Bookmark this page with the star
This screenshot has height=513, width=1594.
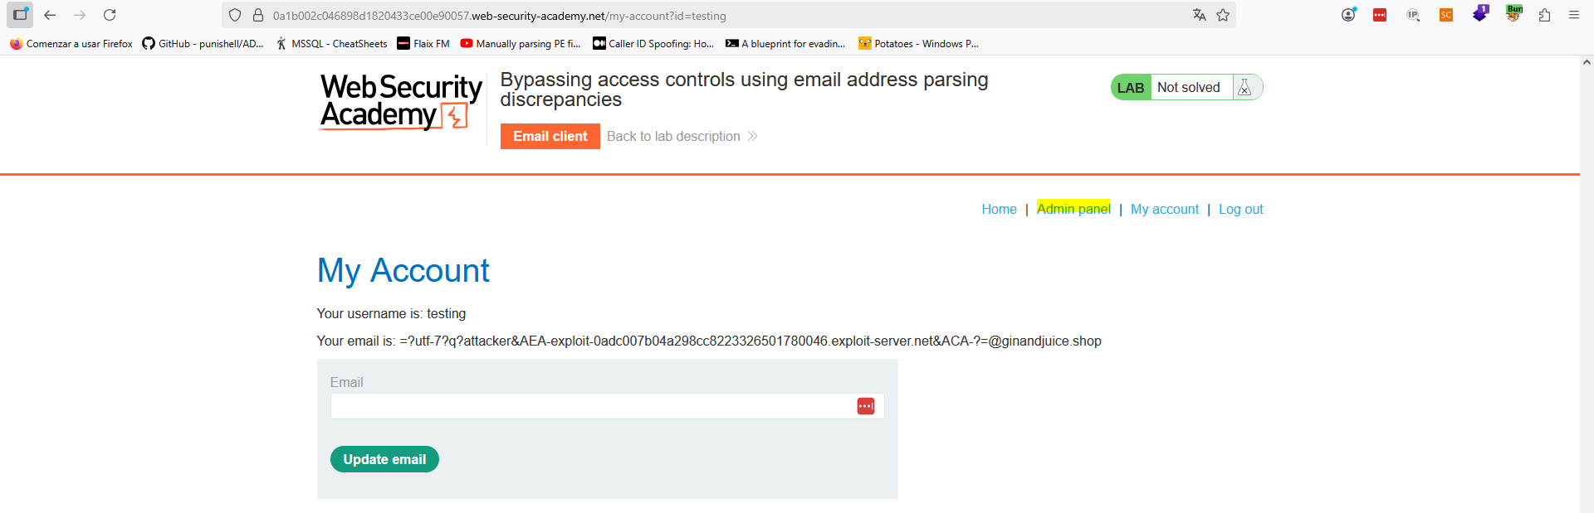(1223, 15)
